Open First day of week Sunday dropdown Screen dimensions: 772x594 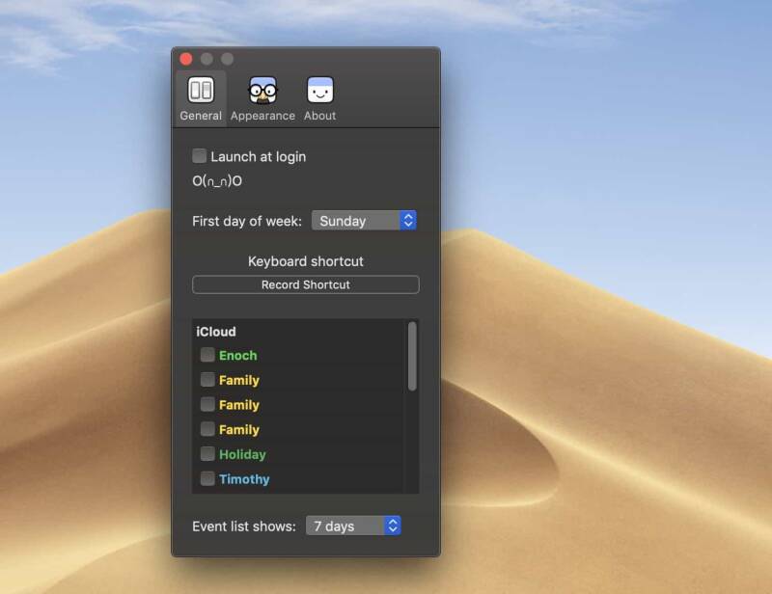point(364,221)
